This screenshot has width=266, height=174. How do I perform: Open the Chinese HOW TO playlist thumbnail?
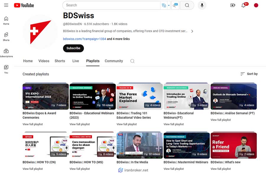tap(46, 146)
